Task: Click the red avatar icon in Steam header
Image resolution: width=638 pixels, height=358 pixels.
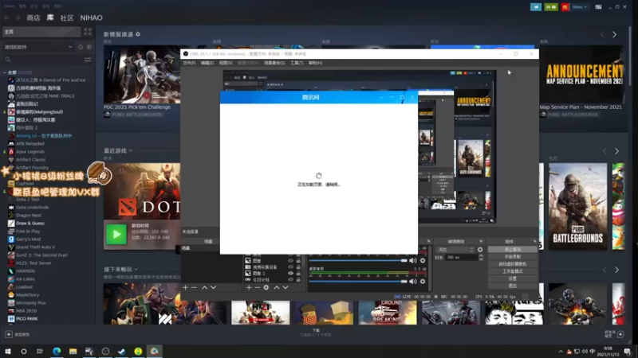Action: [565, 7]
